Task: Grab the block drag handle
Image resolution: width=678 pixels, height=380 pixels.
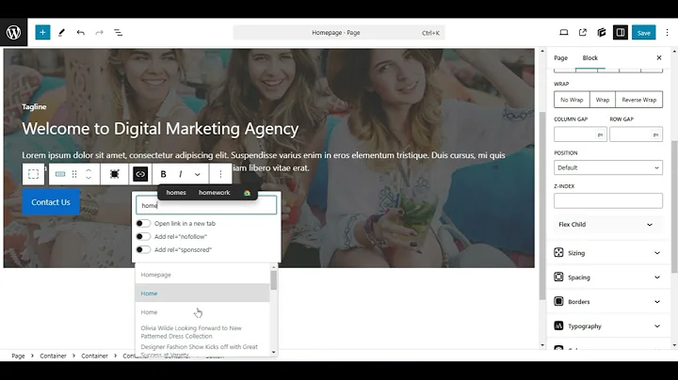Action: click(74, 174)
